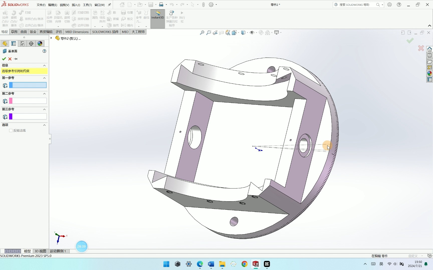Viewport: 433px width, 270px height.
Task: Confirm the plane with green checkmark
Action: click(x=4, y=59)
